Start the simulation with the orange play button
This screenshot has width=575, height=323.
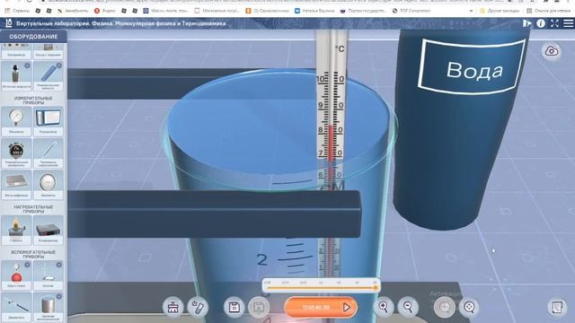(321, 307)
